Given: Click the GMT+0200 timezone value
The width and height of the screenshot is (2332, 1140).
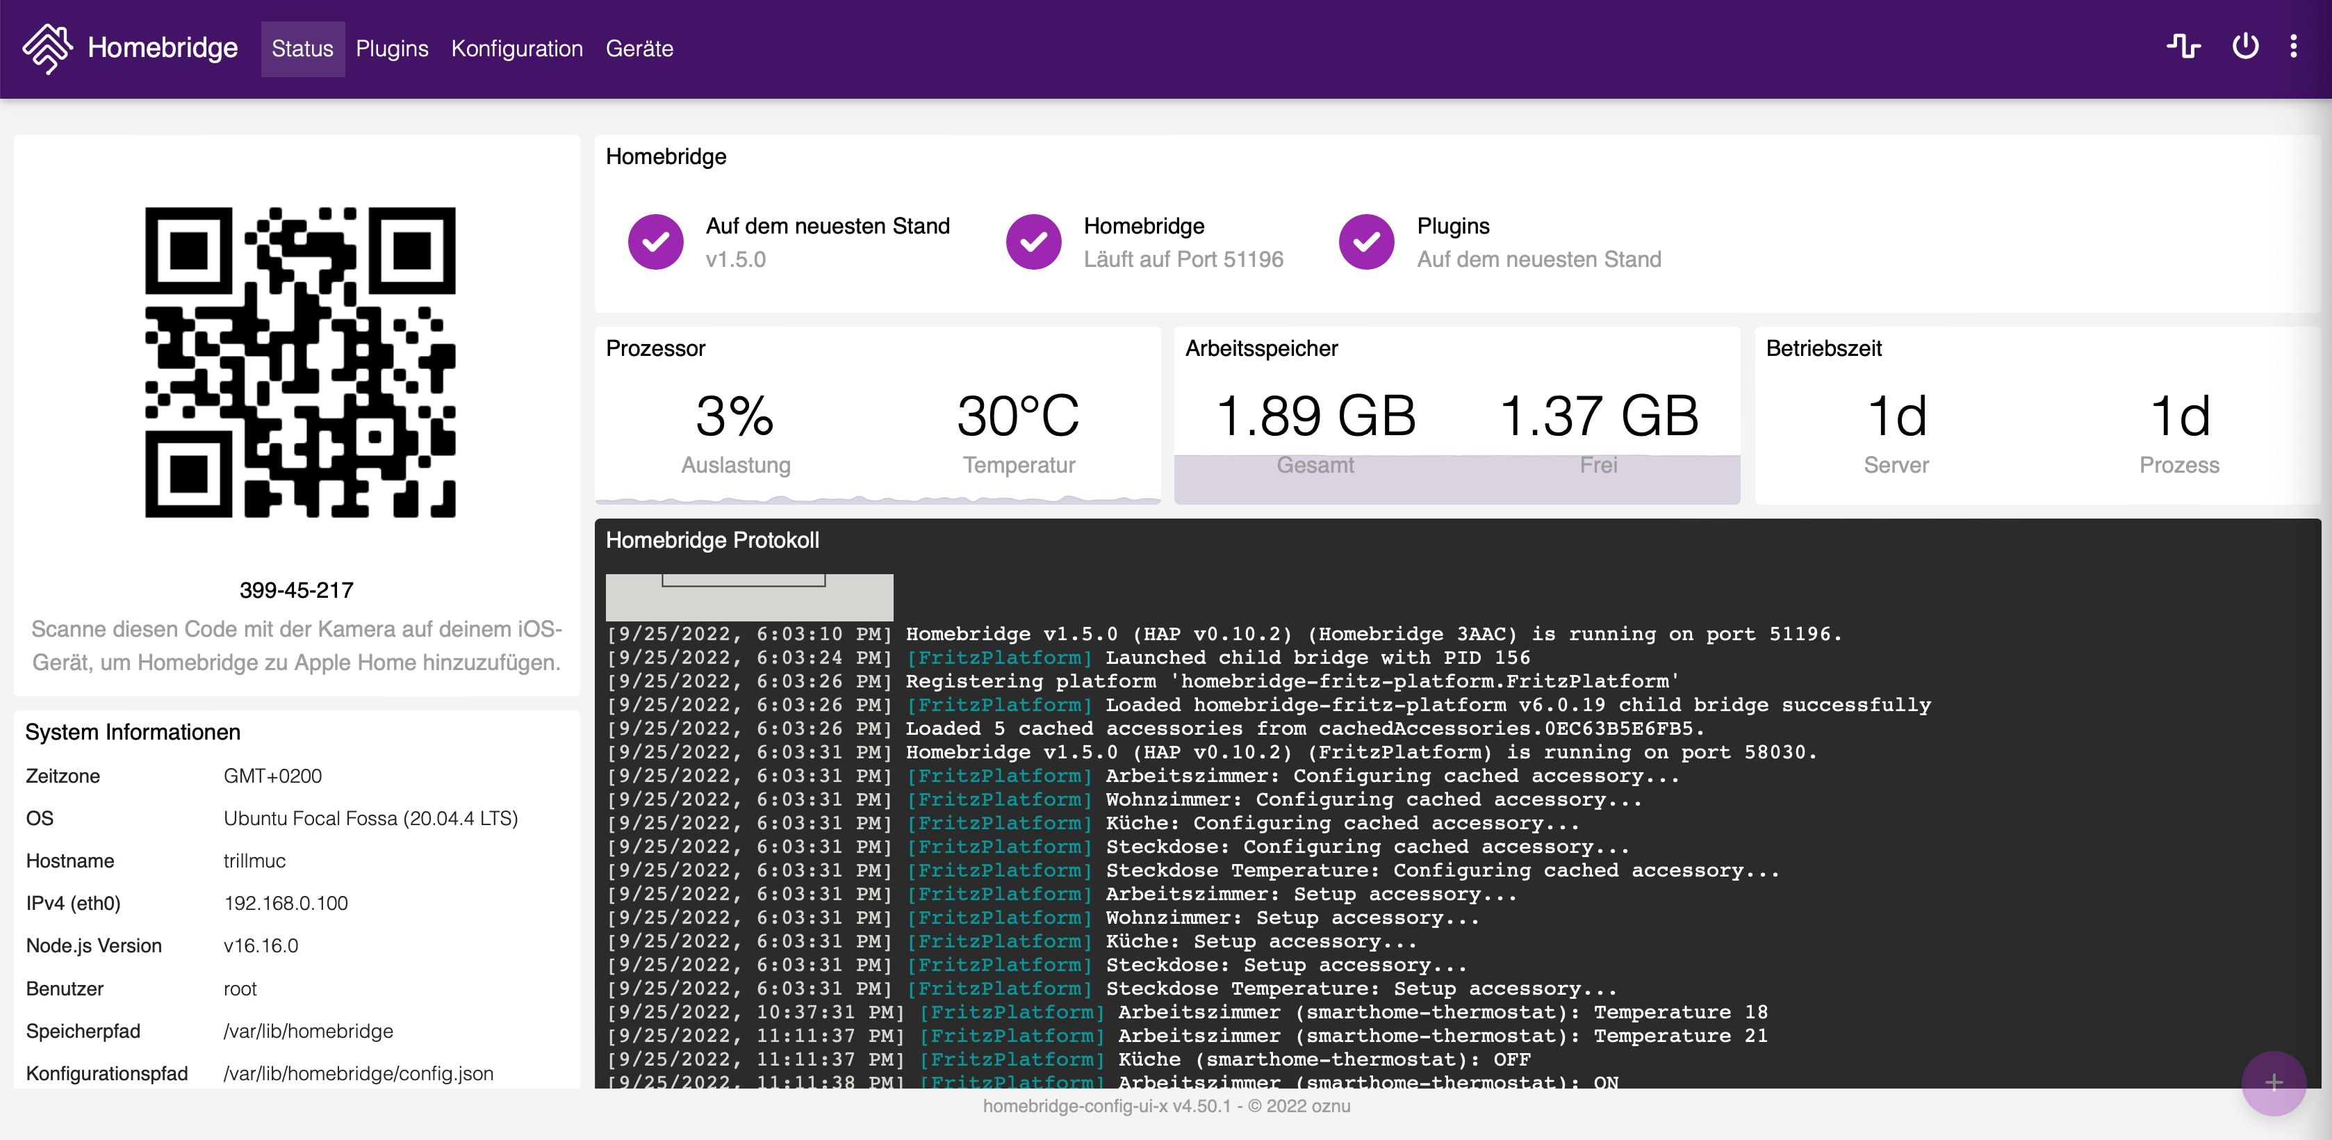Looking at the screenshot, I should click(272, 776).
